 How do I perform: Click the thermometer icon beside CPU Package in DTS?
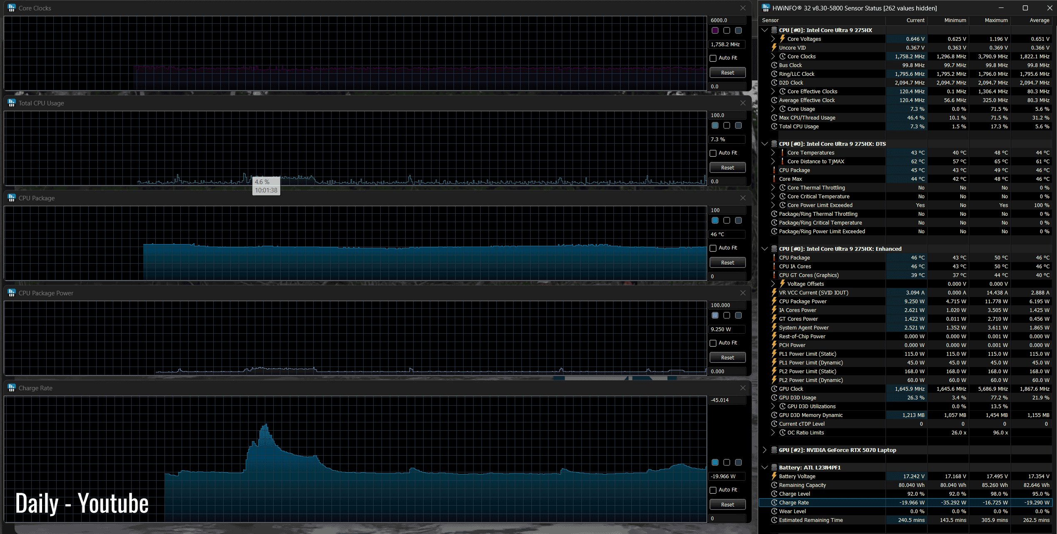pyautogui.click(x=774, y=170)
